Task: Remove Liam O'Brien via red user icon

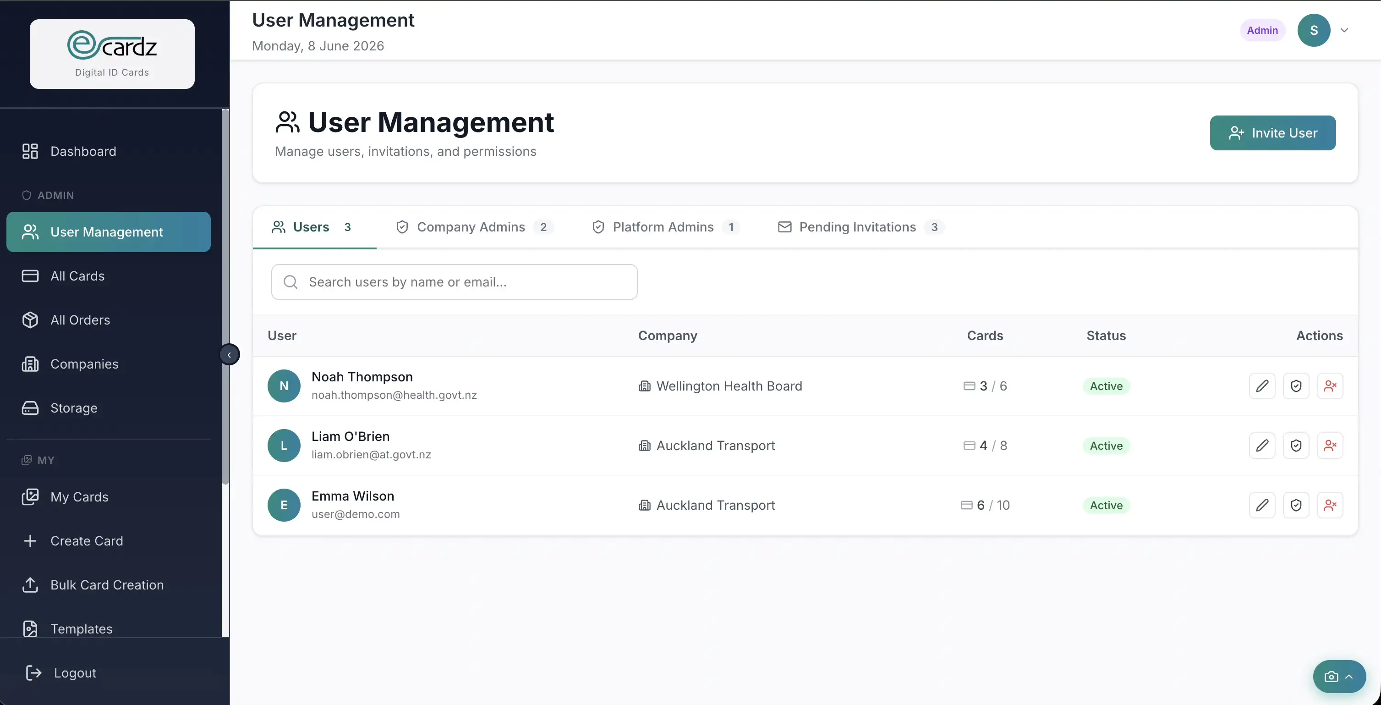Action: pos(1330,445)
